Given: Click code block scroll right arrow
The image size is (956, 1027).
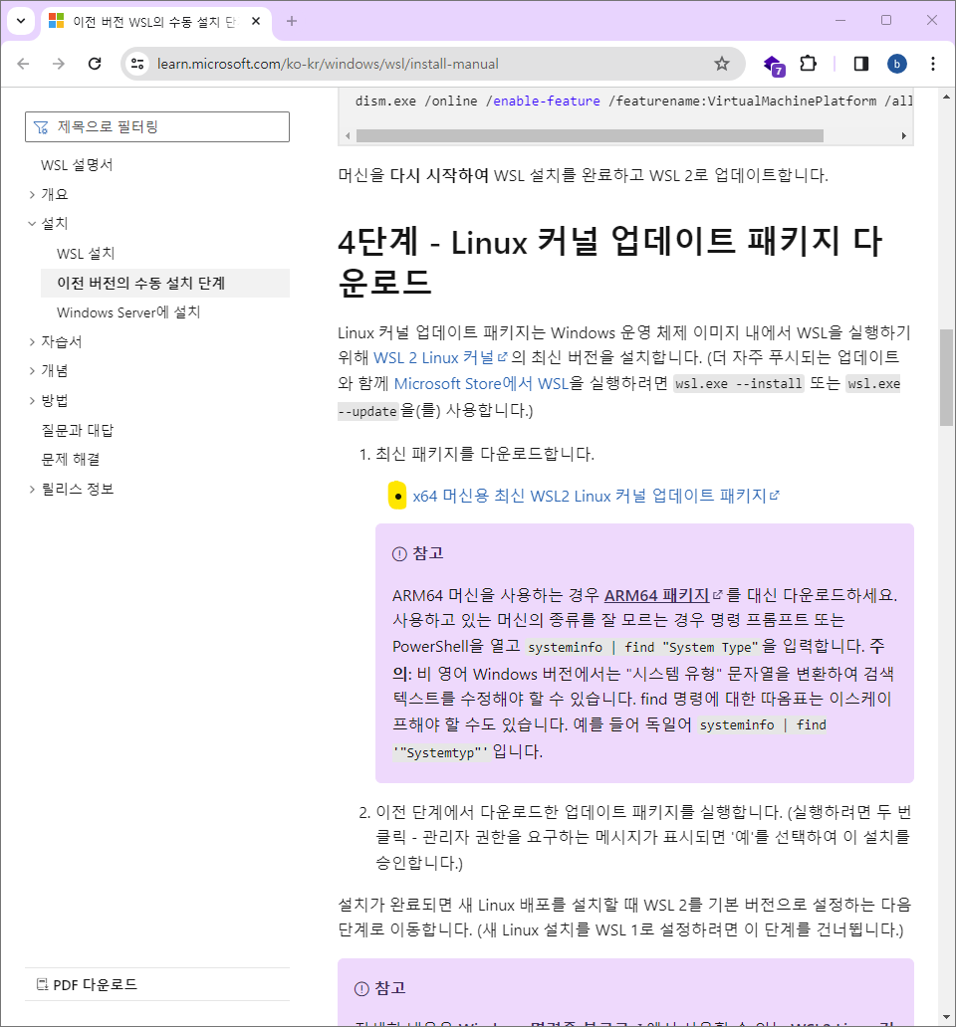Looking at the screenshot, I should point(903,135).
